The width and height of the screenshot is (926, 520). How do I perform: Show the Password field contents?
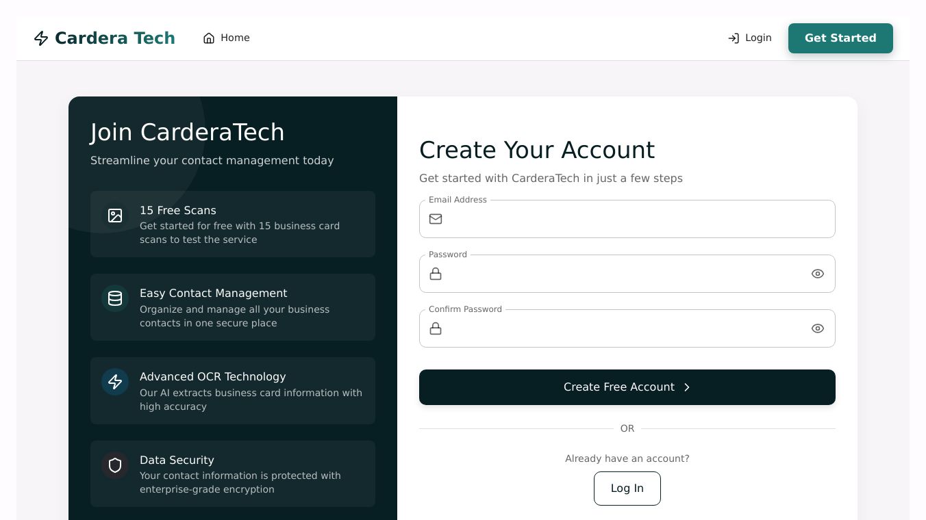tap(817, 274)
